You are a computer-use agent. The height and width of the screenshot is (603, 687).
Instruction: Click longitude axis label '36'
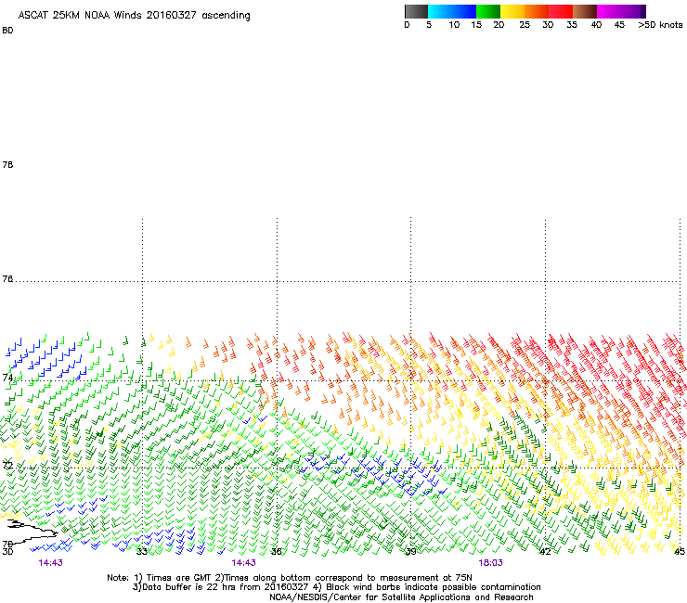click(277, 552)
